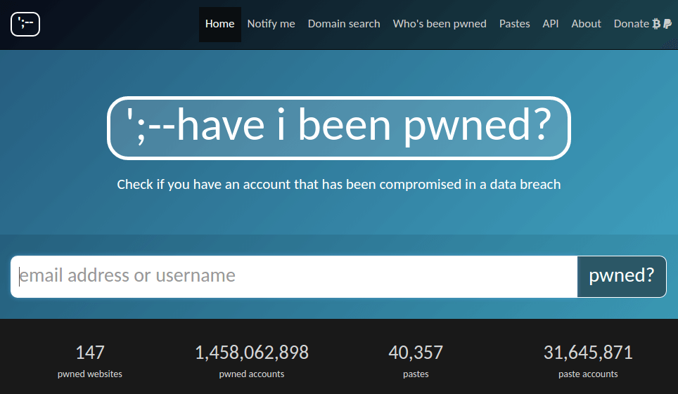Click the 'pwned websites' label

[90, 374]
